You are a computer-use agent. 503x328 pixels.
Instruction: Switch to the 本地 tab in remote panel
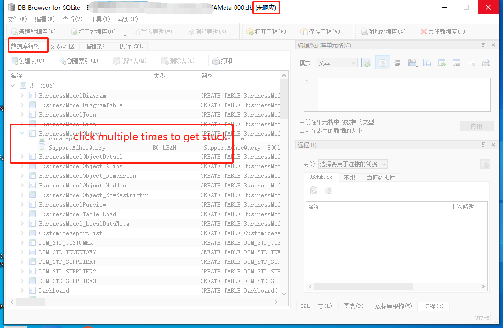(x=349, y=177)
